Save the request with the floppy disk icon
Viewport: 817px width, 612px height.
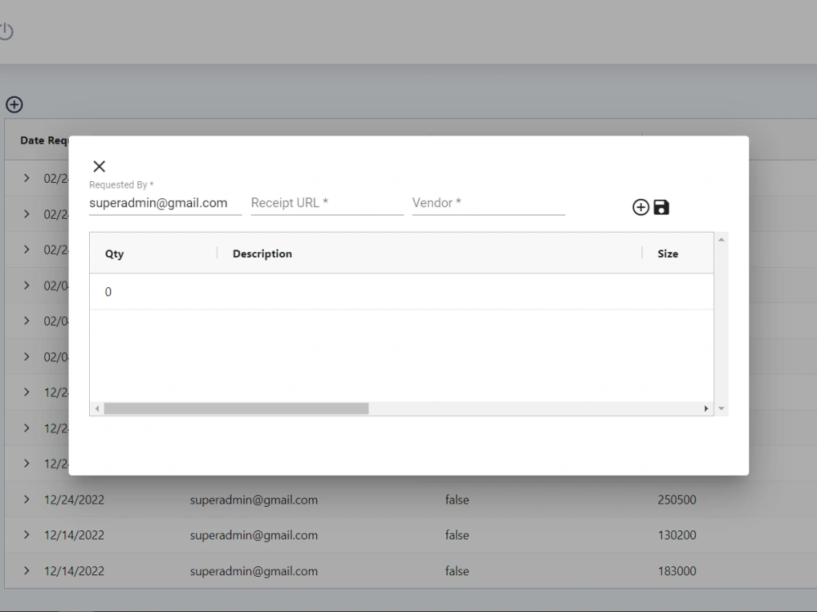(661, 207)
